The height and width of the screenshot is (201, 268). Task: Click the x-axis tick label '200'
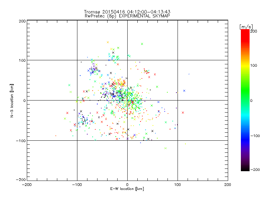(x=228, y=185)
